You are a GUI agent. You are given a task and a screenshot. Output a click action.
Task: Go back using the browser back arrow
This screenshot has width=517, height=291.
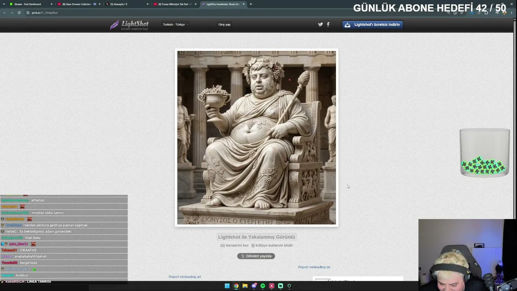4,13
